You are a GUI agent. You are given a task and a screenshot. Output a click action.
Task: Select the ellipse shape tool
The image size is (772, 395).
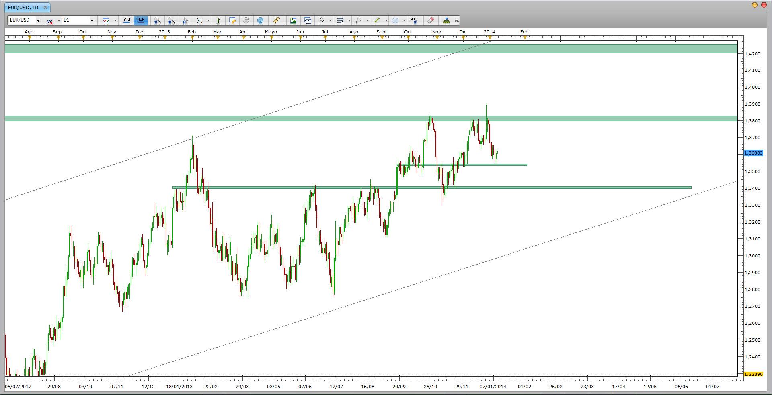(x=395, y=20)
